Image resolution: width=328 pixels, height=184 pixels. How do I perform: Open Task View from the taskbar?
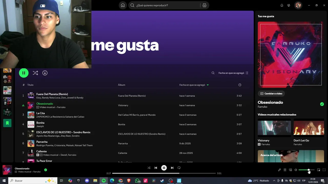(x=61, y=181)
